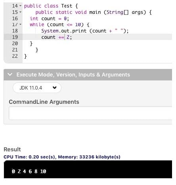176x185 pixels.
Task: Click the while condition 'count <= 10'
Action: coord(65,25)
